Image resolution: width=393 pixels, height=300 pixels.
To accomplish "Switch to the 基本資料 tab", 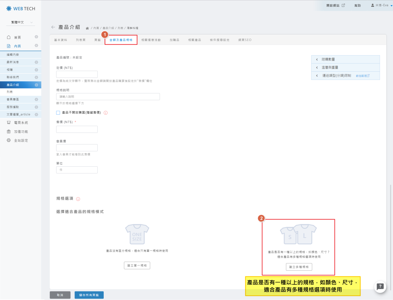I will (x=61, y=40).
